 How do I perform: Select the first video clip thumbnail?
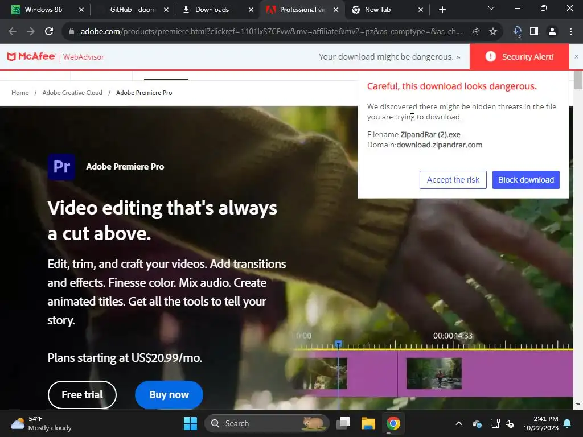[320, 373]
